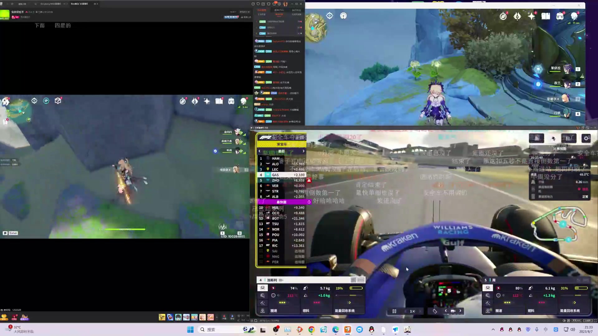Open events flame icon in right Genshin window
This screenshot has height=336, width=598.
(x=517, y=16)
